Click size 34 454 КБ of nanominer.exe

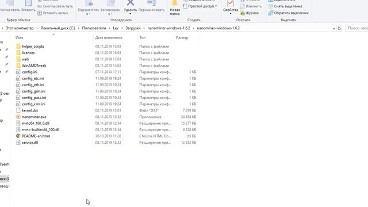(189, 117)
